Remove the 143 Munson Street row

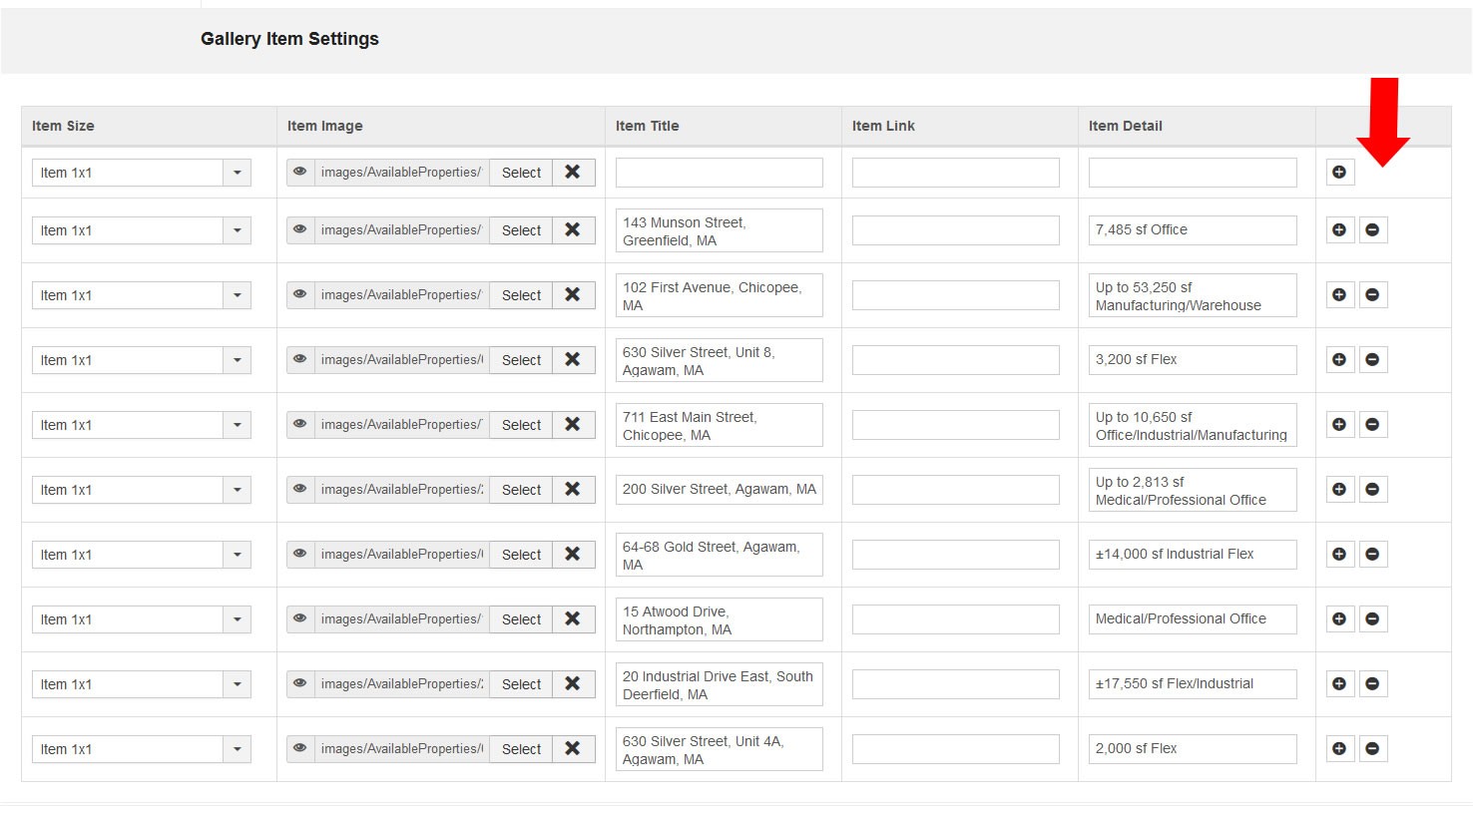[x=1372, y=230]
